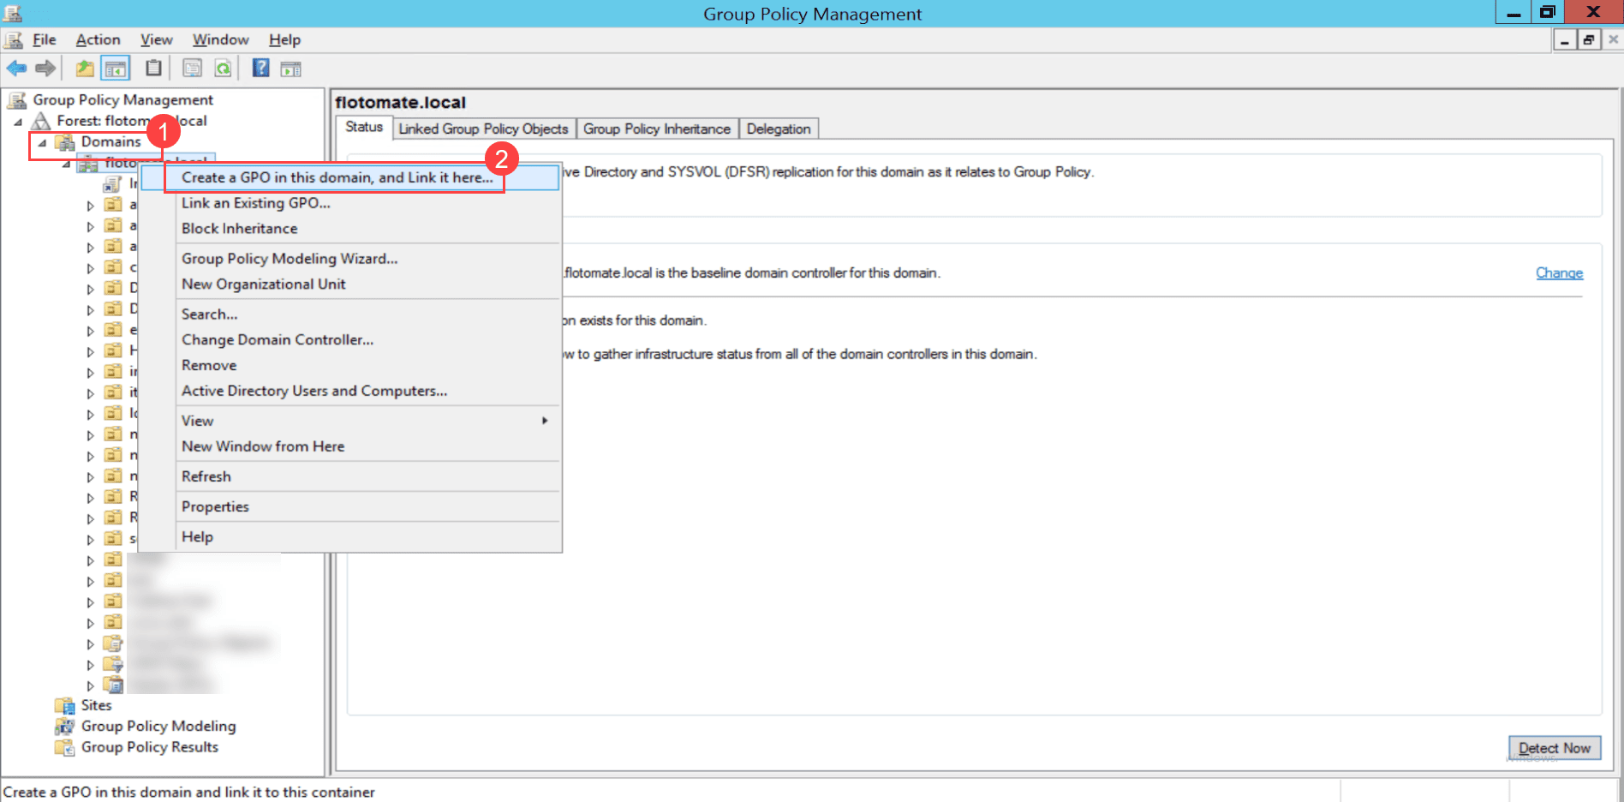Open the Action menu in menu bar
Viewport: 1624px width, 802px height.
pos(98,39)
